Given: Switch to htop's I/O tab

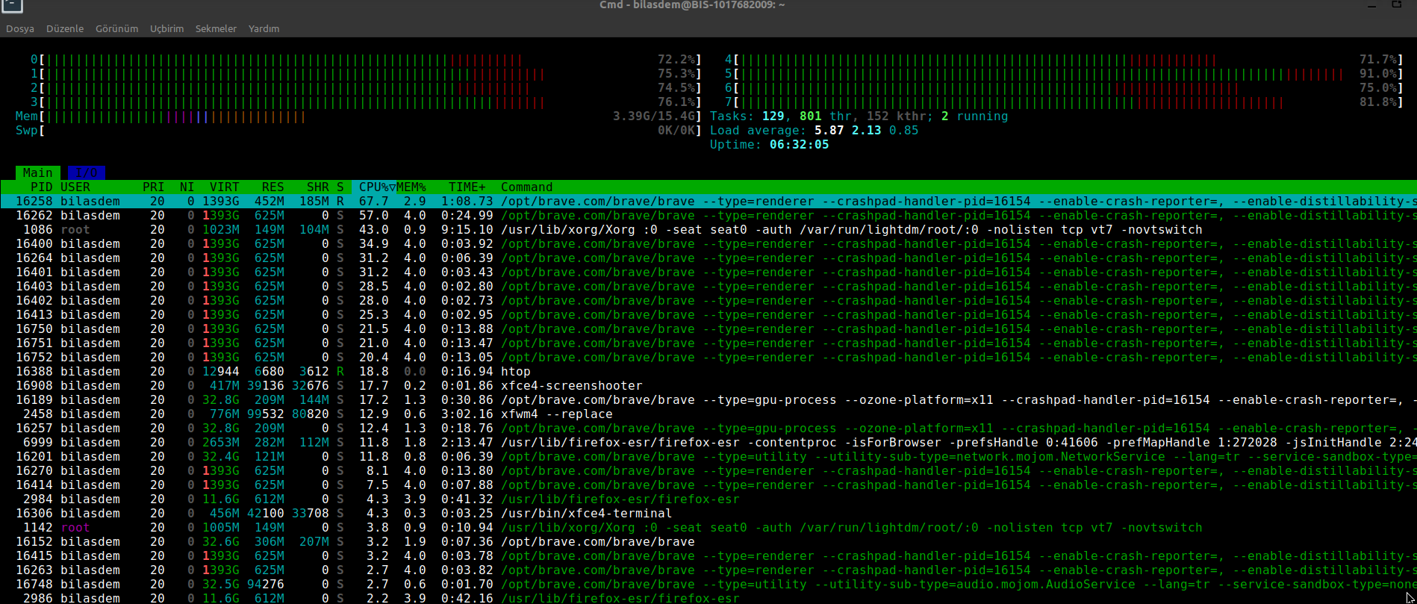Looking at the screenshot, I should 86,172.
